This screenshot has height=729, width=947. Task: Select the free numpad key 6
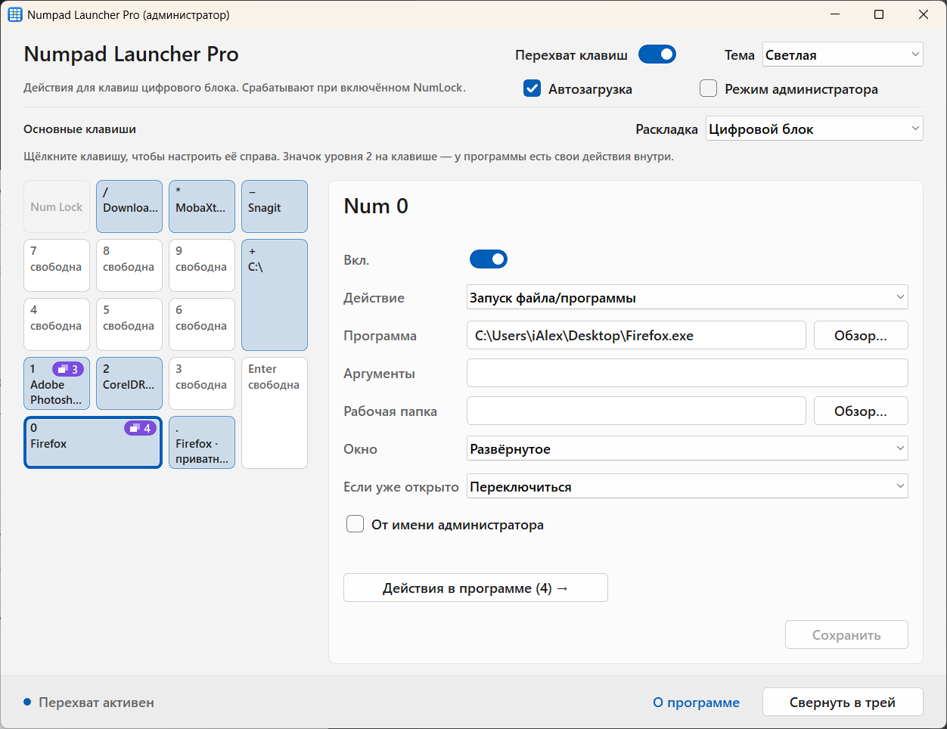202,324
